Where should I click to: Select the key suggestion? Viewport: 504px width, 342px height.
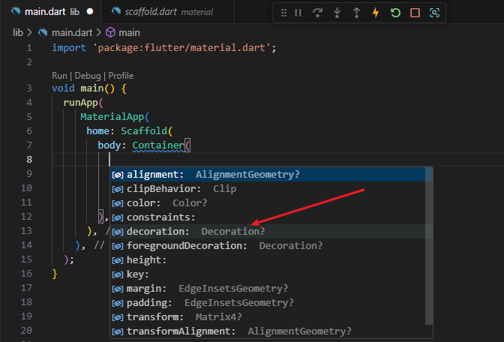(x=268, y=274)
